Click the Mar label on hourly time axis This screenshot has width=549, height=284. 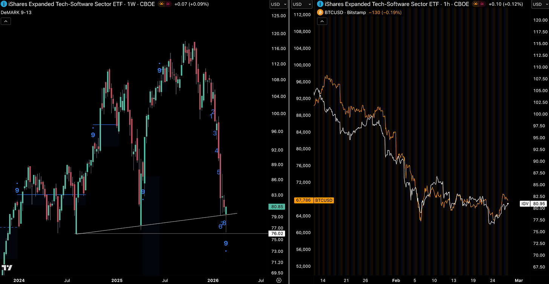tap(519, 280)
